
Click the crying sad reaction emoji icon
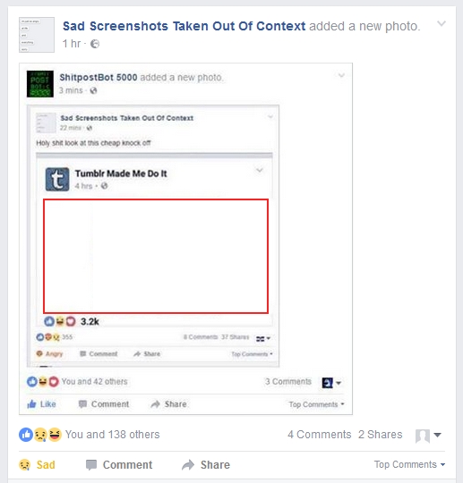(x=40, y=435)
